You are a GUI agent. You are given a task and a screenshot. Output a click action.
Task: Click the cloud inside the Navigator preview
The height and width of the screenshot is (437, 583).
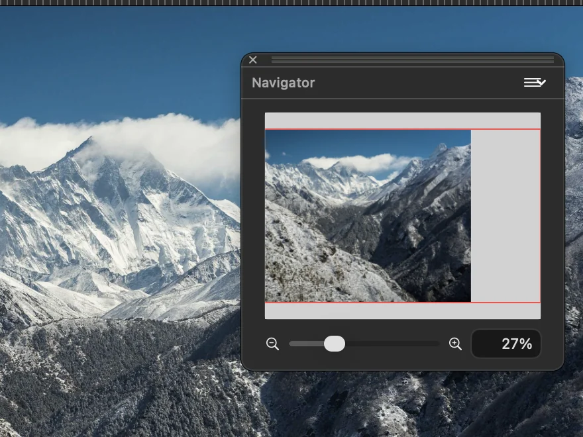357,162
